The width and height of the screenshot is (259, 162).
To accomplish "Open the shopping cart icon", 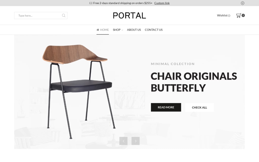I will click(x=239, y=15).
